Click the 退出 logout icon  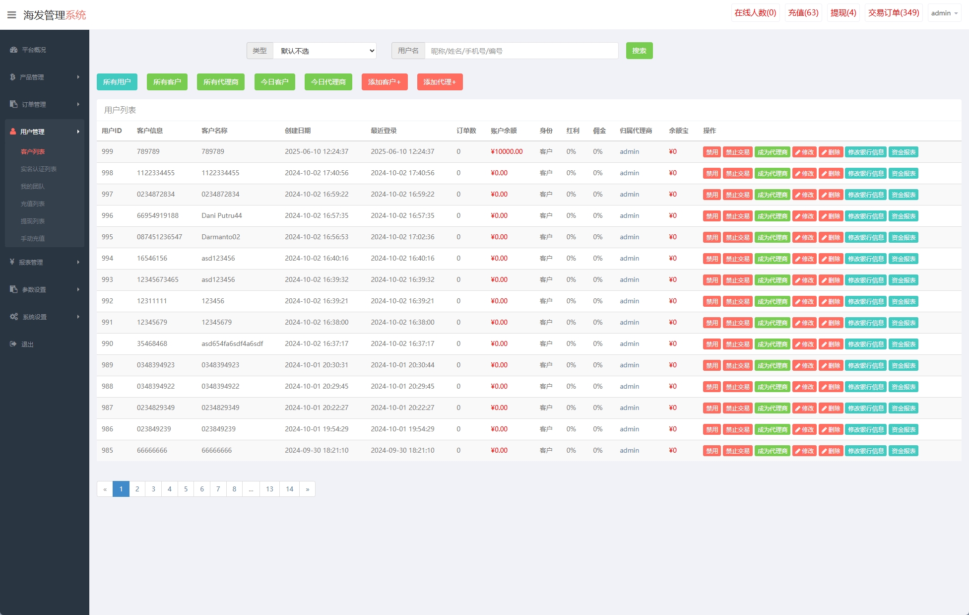click(x=13, y=344)
